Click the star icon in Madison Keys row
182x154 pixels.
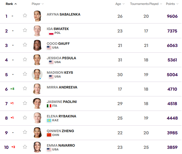pyautogui.click(x=25, y=74)
